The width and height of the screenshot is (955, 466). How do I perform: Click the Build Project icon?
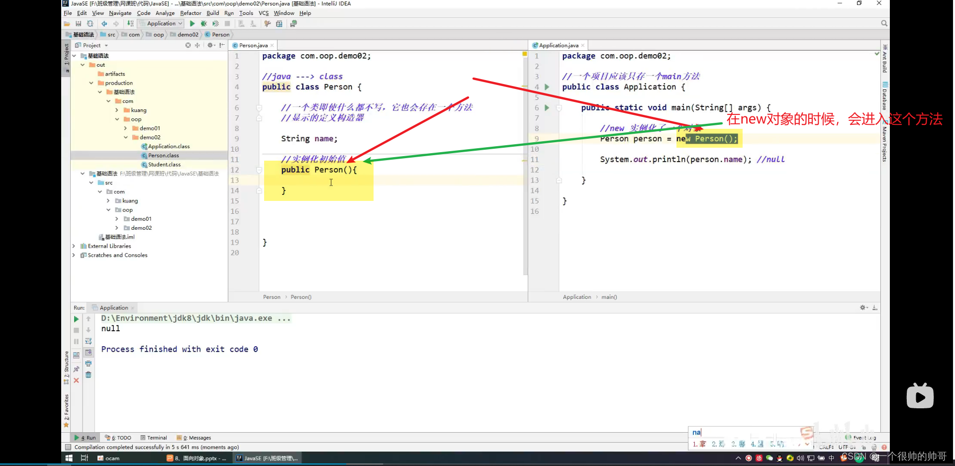click(x=130, y=23)
